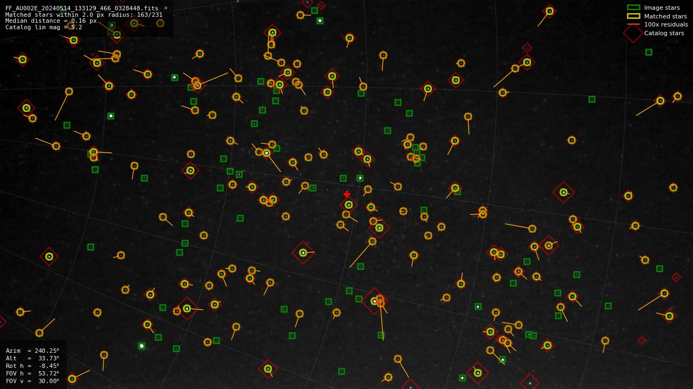
Task: Select the 'Matched stars' legend label
Action: (665, 16)
